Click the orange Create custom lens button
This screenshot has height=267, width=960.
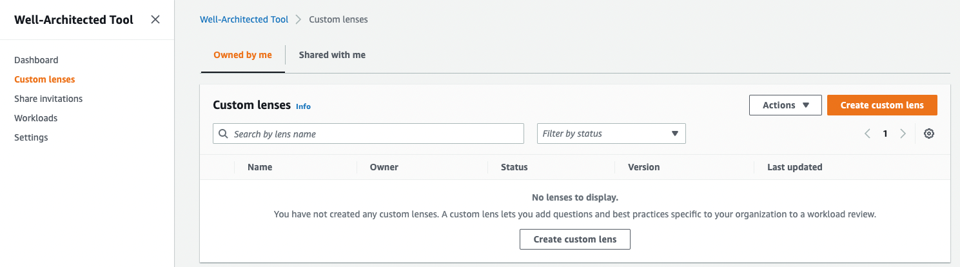coord(882,105)
